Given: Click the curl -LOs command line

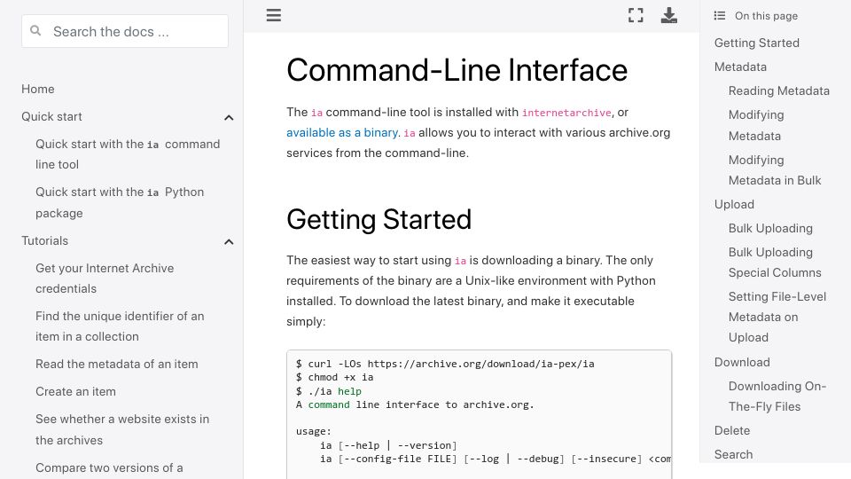Looking at the screenshot, I should pyautogui.click(x=445, y=364).
